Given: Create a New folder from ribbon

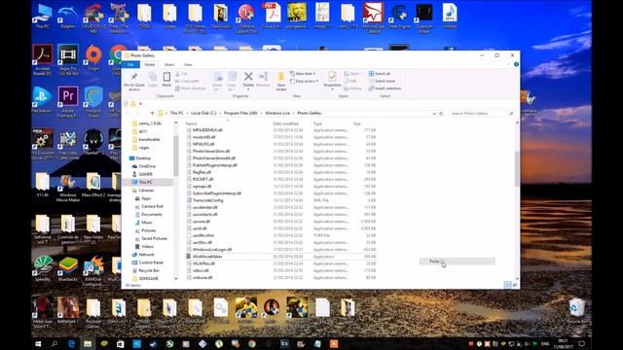Looking at the screenshot, I should coord(281,81).
